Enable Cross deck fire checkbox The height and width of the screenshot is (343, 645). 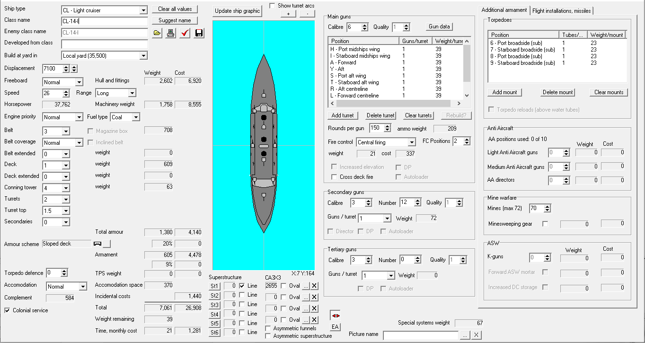point(334,177)
